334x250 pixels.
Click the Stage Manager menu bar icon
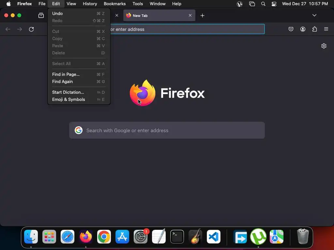[x=252, y=4]
